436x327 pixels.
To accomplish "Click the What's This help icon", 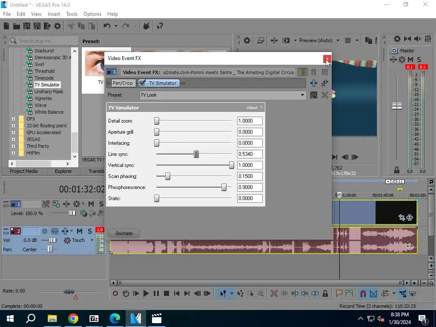I will 160,26.
